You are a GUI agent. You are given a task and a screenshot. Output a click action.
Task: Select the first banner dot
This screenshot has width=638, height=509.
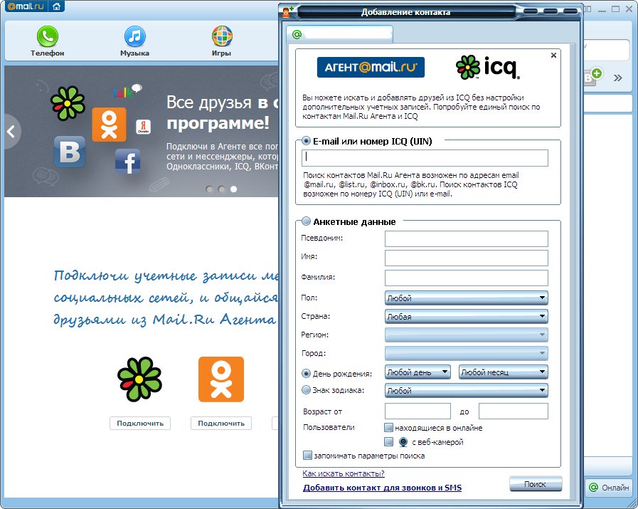pos(209,189)
